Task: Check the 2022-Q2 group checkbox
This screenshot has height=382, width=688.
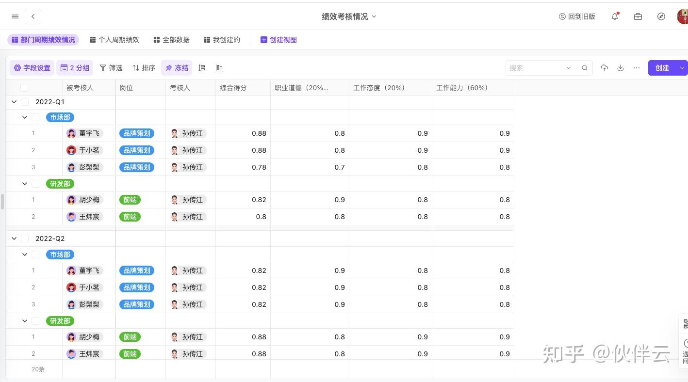Action: [25, 239]
